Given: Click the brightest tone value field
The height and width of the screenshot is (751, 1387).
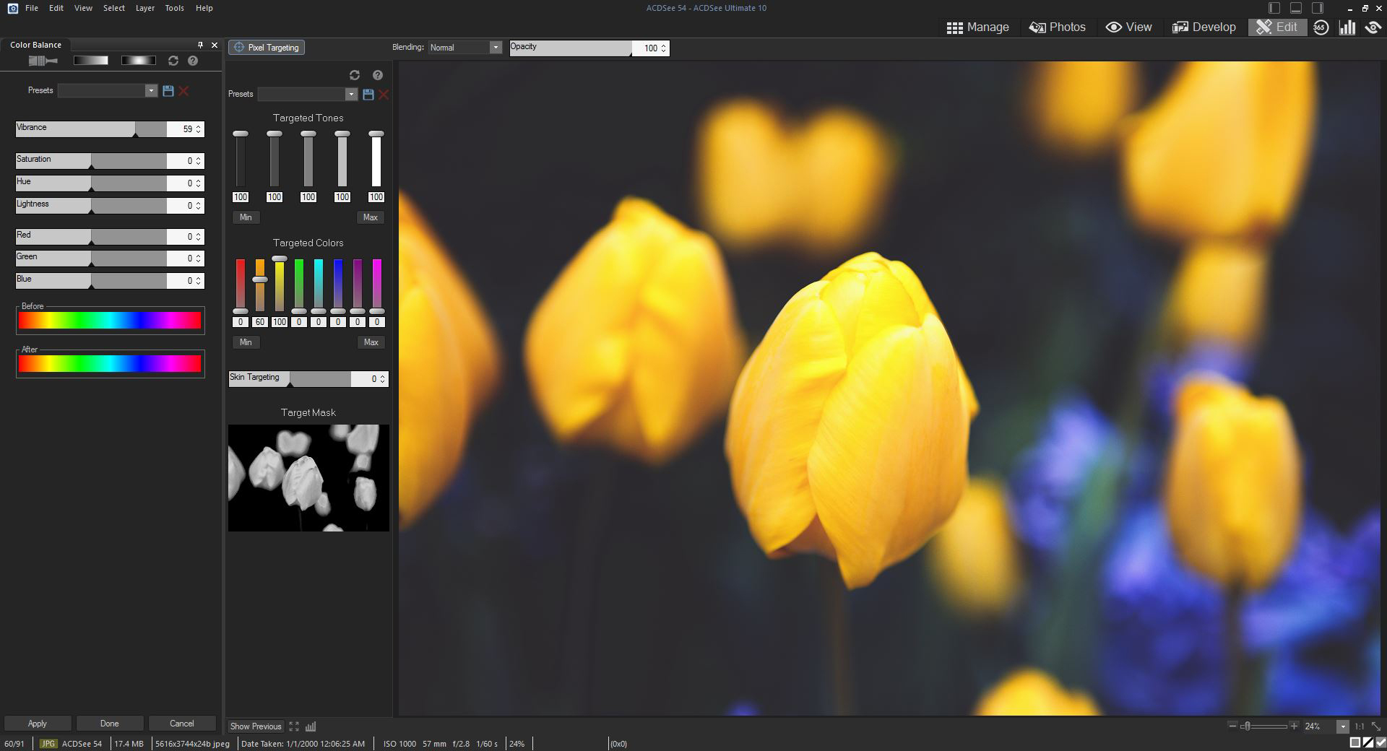Looking at the screenshot, I should pyautogui.click(x=376, y=197).
